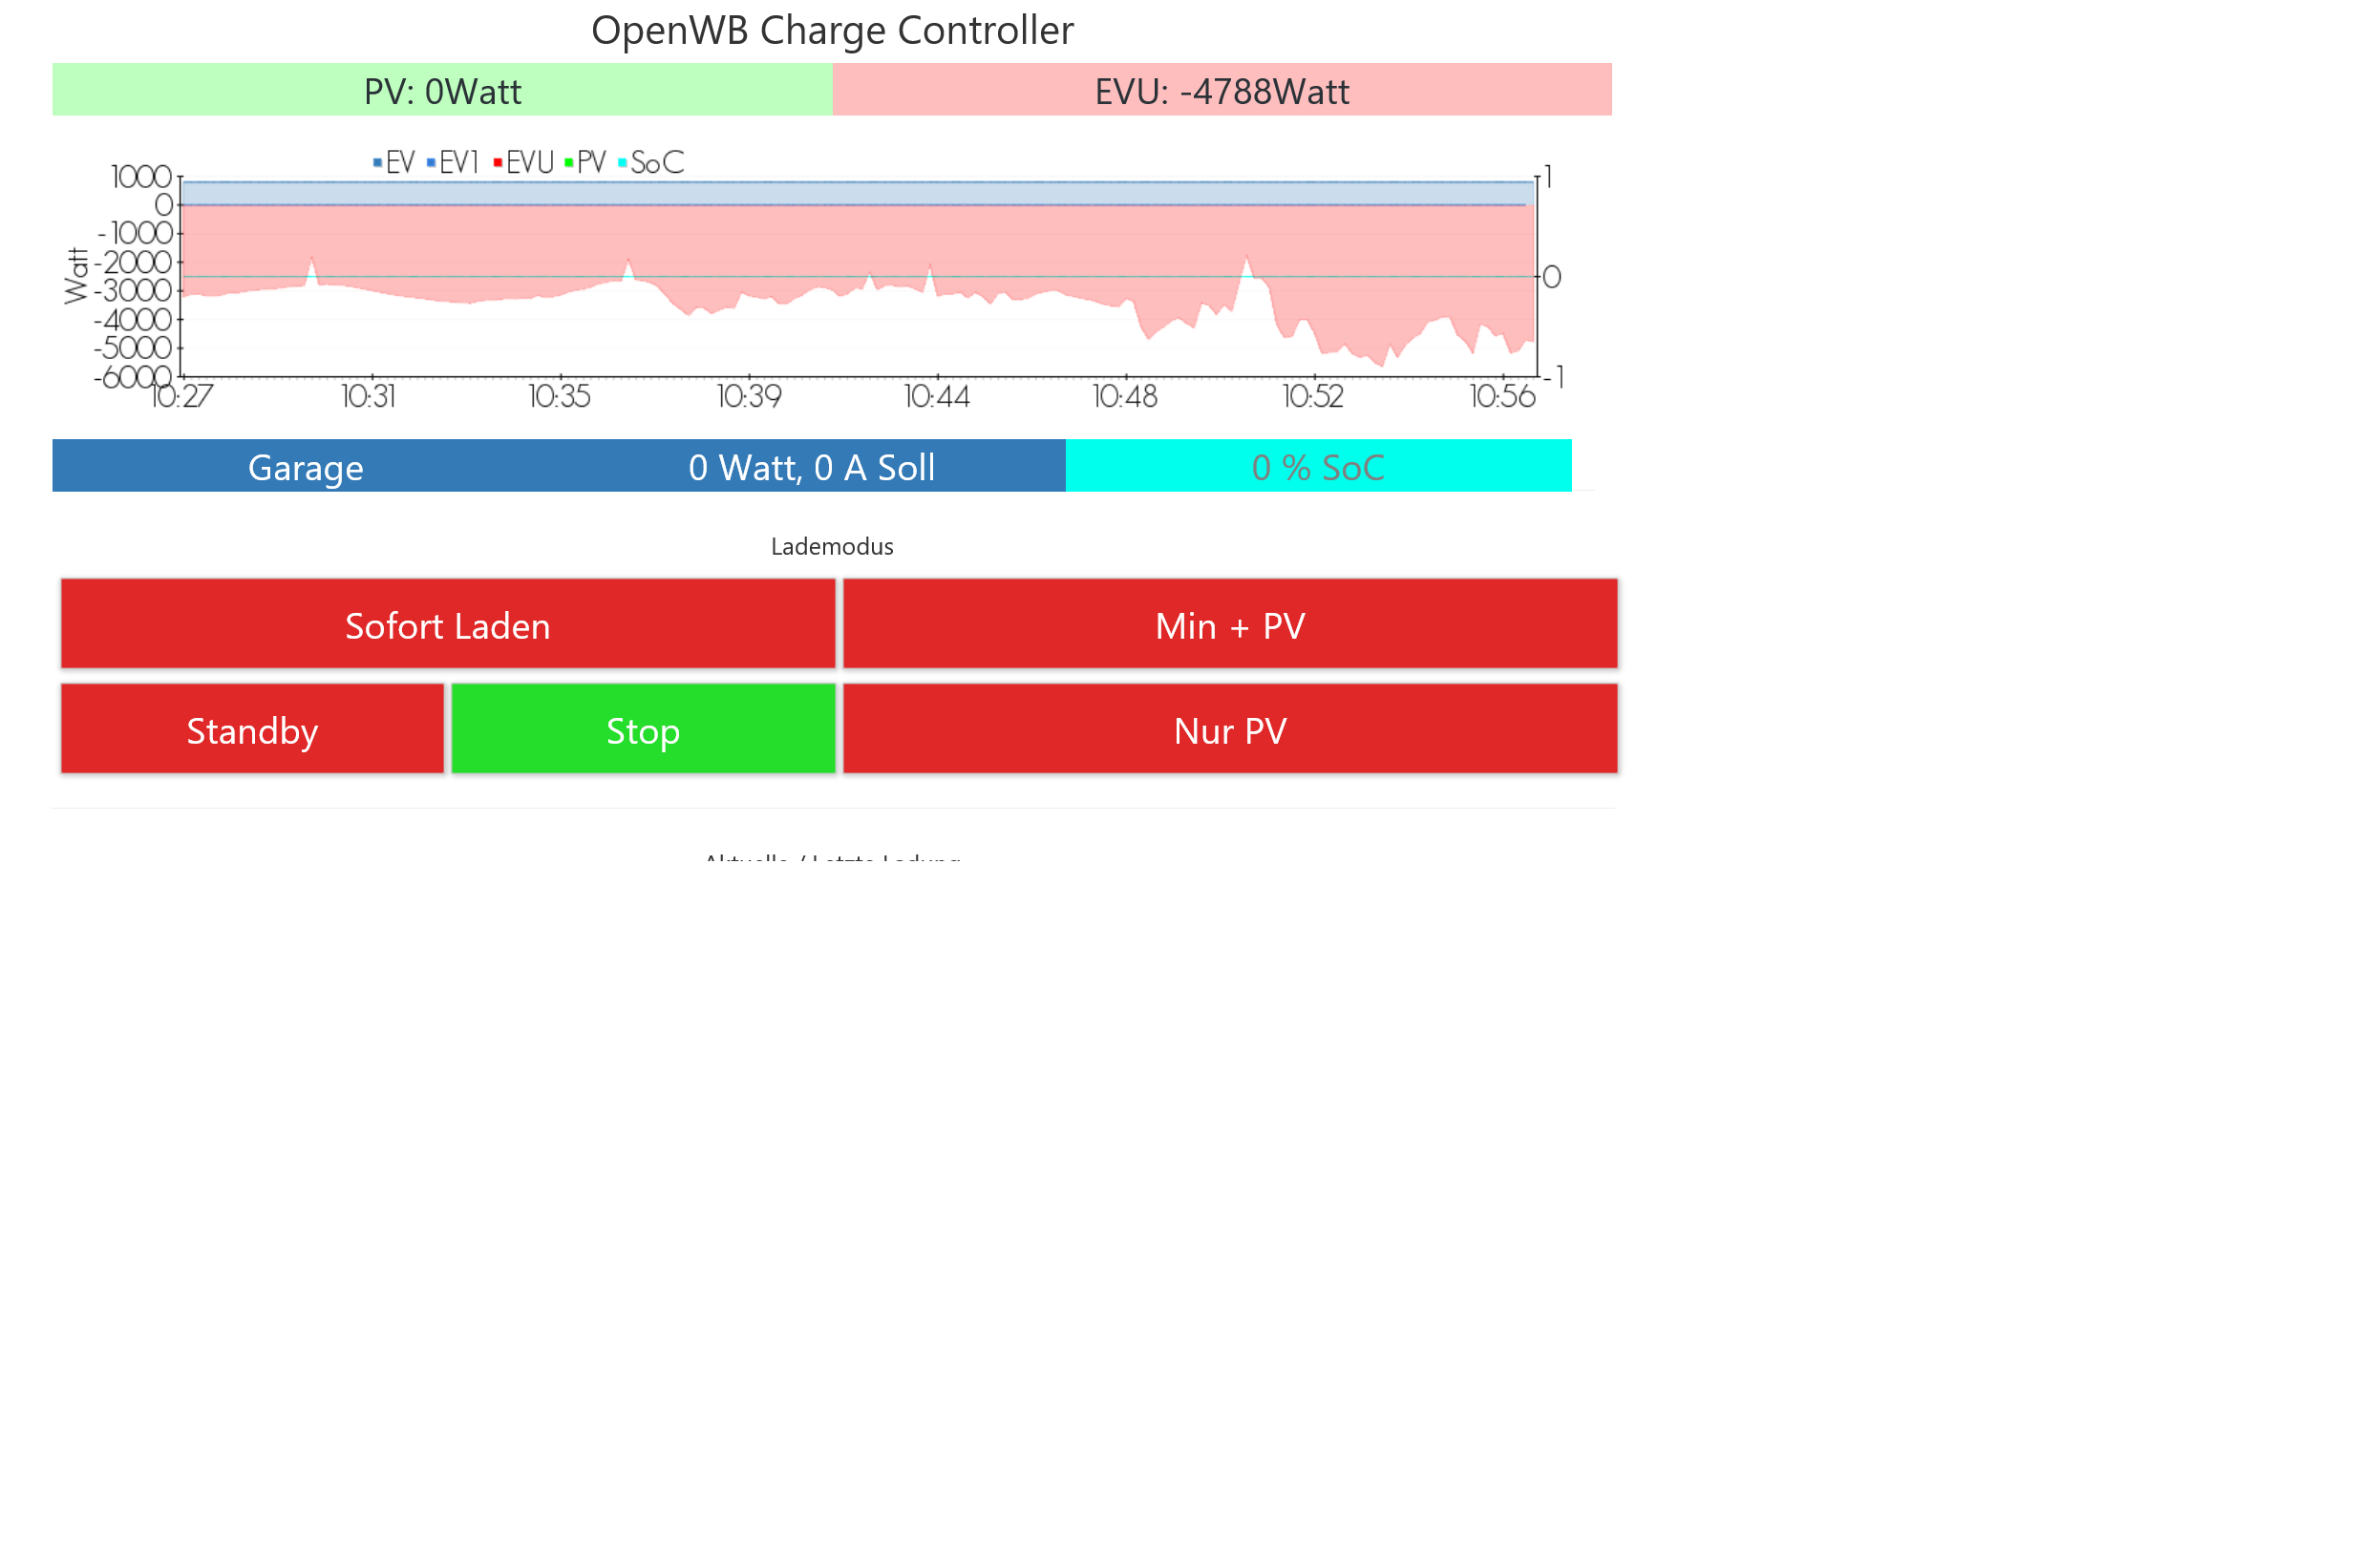Click the 10:44 time label on chart

[937, 397]
